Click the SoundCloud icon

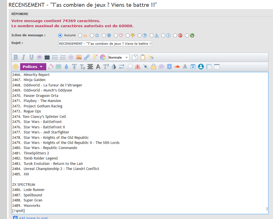click(177, 67)
